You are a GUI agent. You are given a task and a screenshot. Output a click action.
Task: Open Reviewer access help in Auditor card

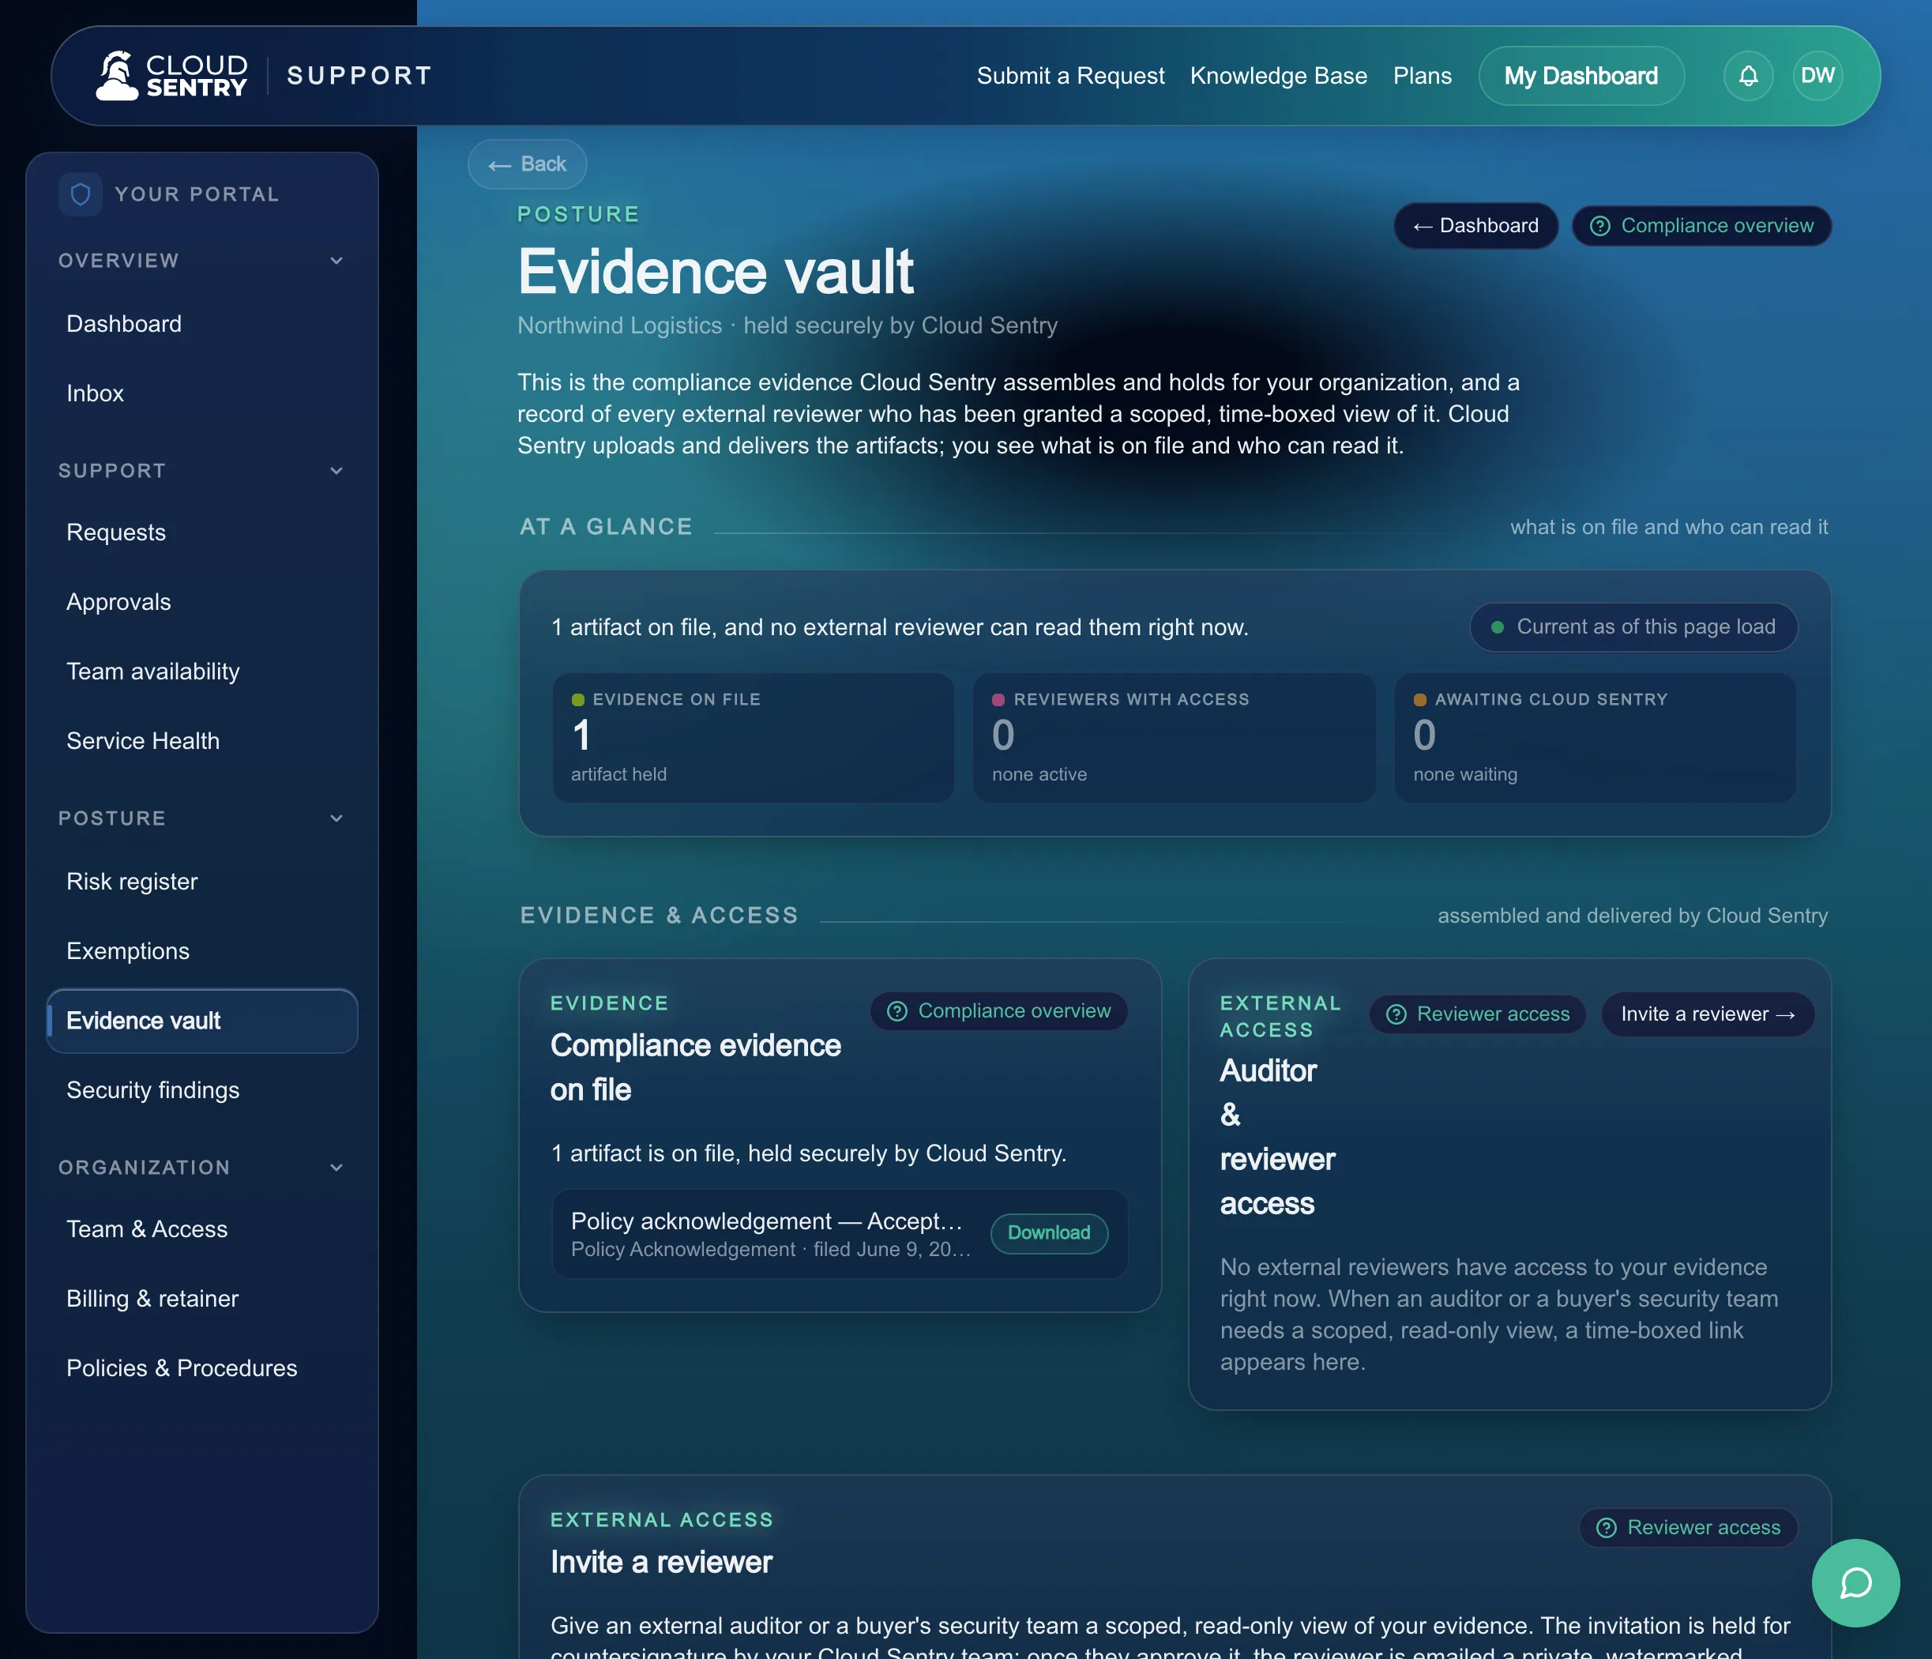coord(1477,1014)
